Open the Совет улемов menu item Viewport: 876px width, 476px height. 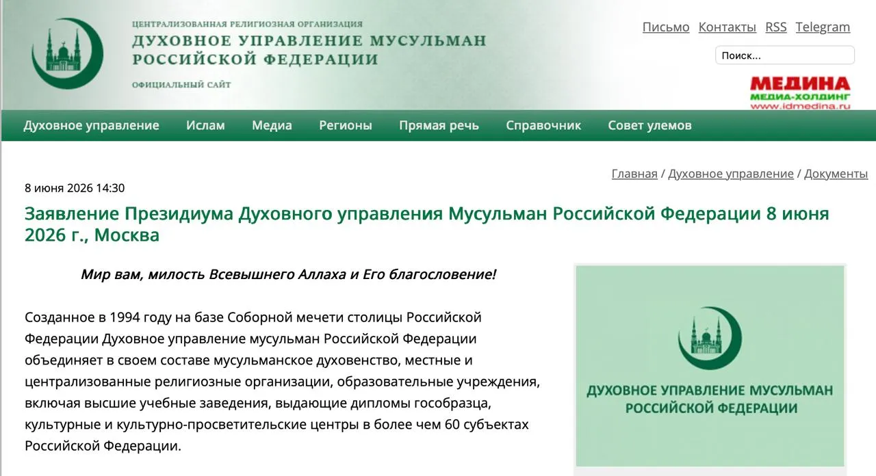click(649, 125)
